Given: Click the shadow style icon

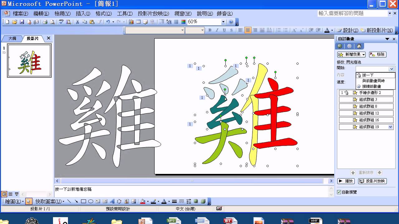Looking at the screenshot, I should [196, 202].
